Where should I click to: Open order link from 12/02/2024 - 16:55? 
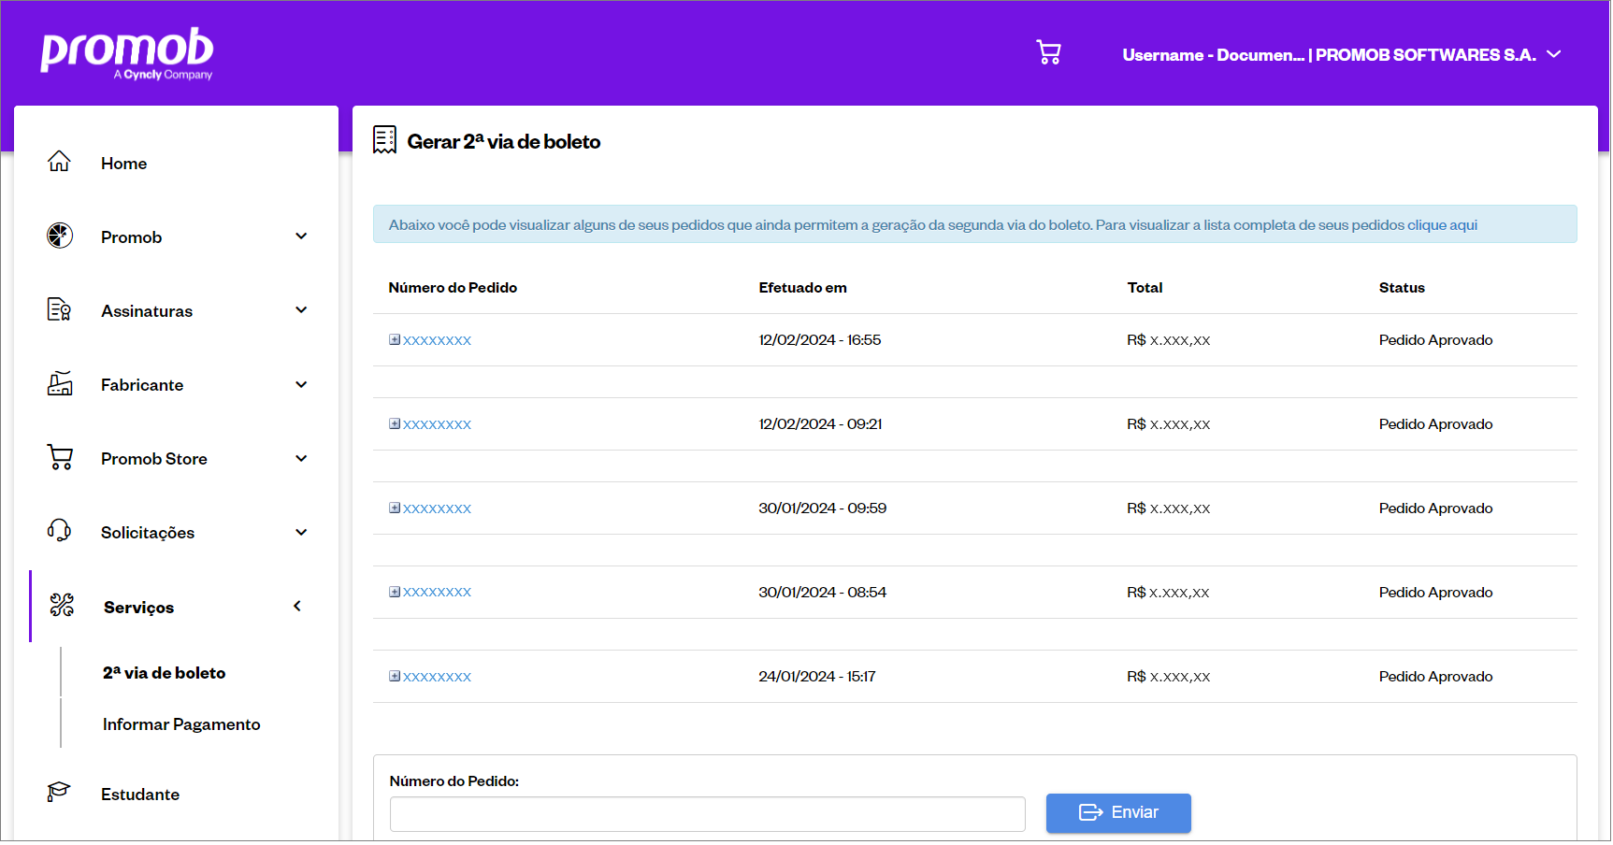[437, 340]
